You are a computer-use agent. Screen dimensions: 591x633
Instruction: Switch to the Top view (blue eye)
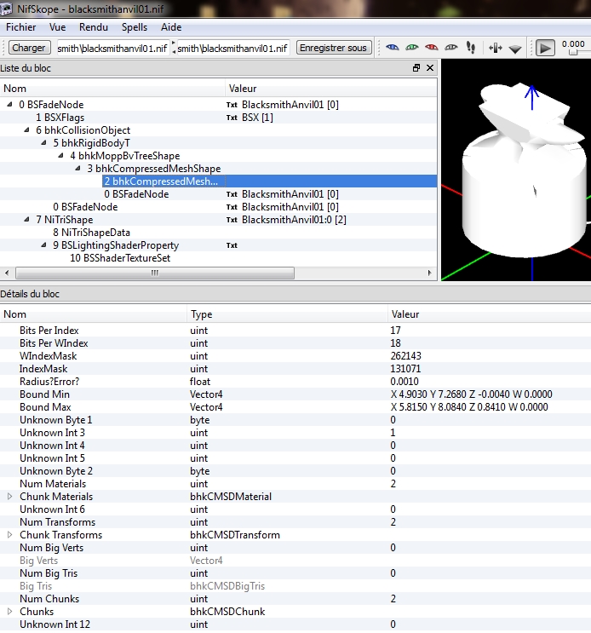click(x=392, y=48)
